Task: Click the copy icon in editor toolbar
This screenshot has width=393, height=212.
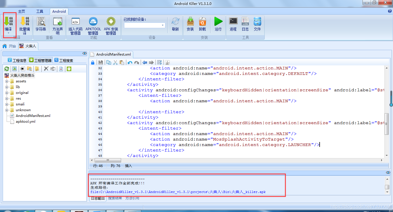Action: [x=109, y=63]
